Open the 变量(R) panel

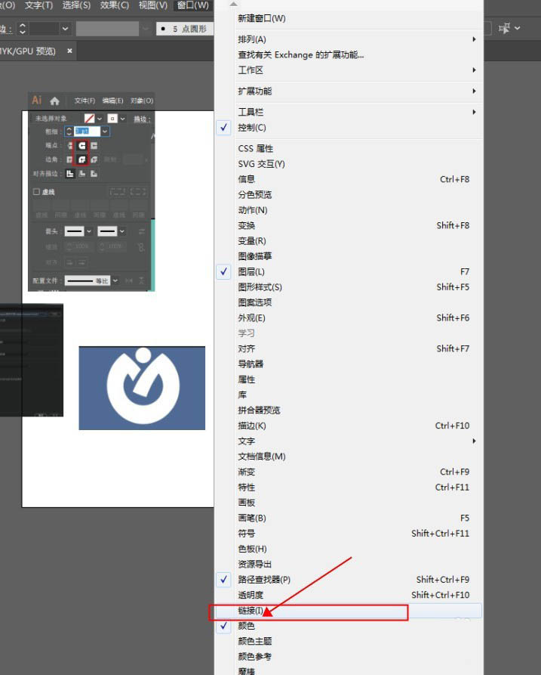pyautogui.click(x=349, y=241)
